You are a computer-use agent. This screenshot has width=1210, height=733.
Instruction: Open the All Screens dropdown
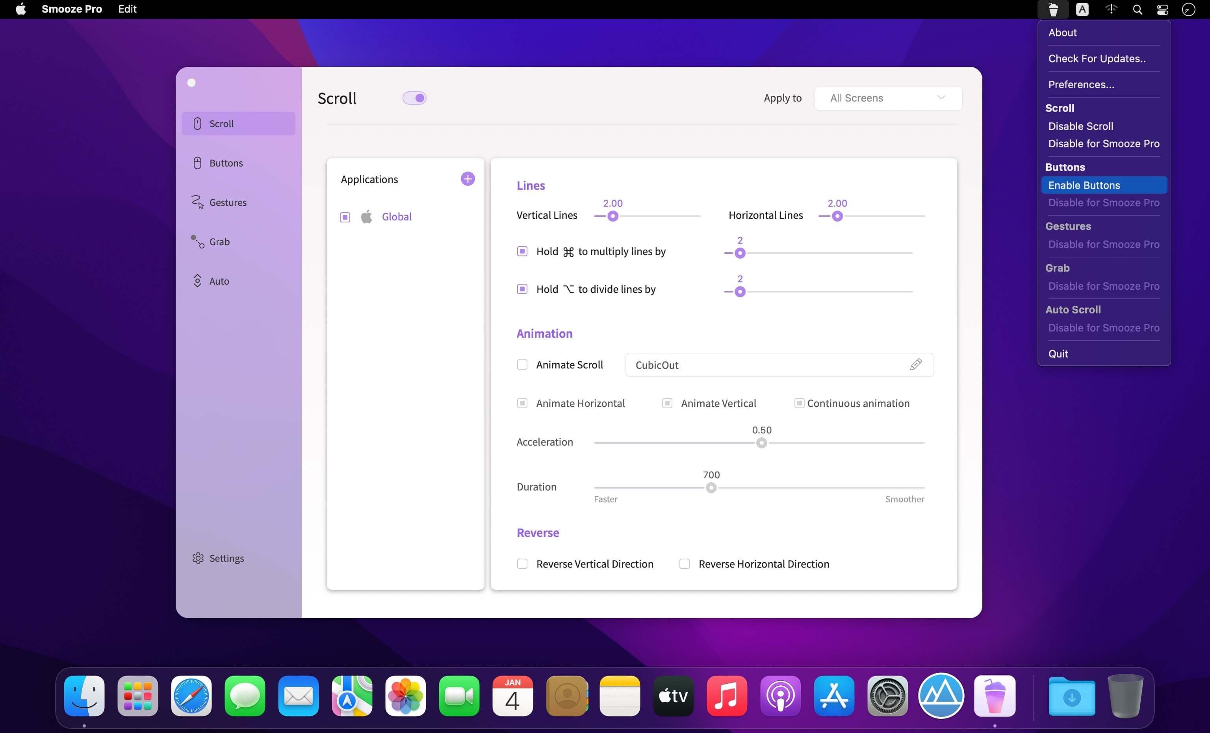(887, 98)
